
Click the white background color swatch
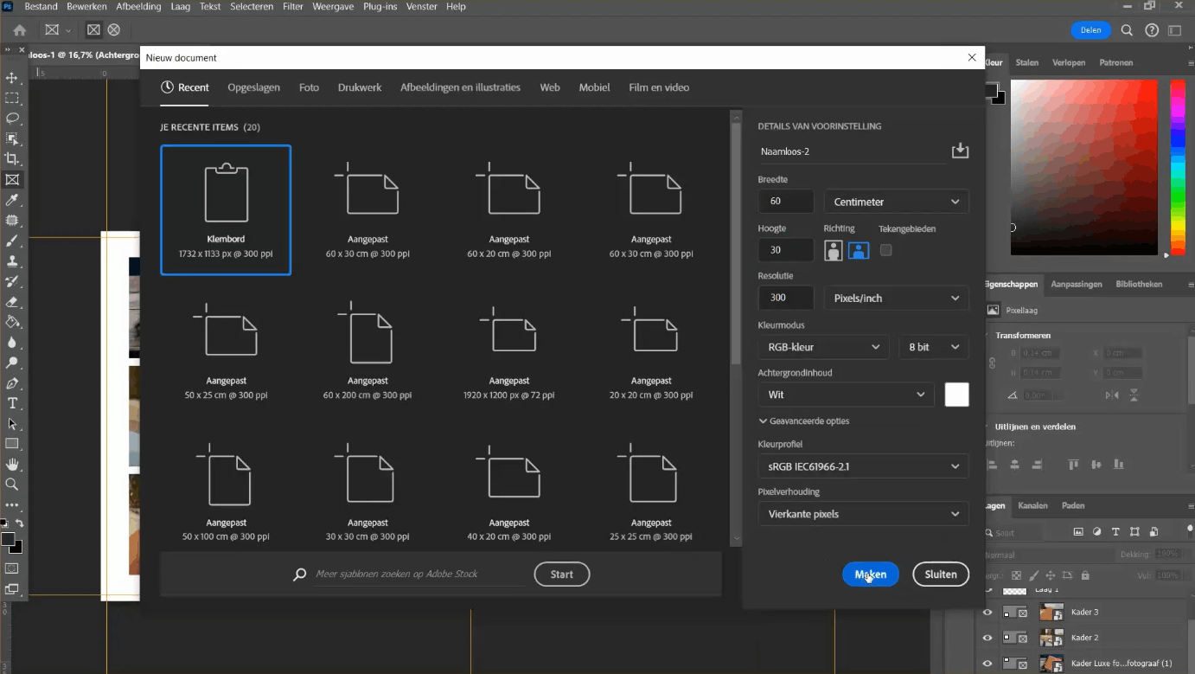(957, 395)
